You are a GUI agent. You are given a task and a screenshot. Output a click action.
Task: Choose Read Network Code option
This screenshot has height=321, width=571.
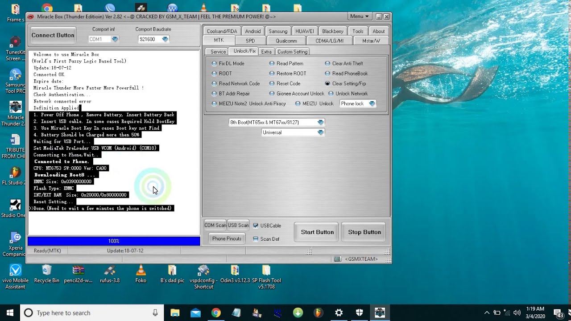pos(236,84)
